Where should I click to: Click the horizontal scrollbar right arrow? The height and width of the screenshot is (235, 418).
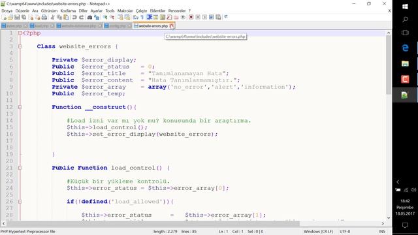tap(383, 223)
